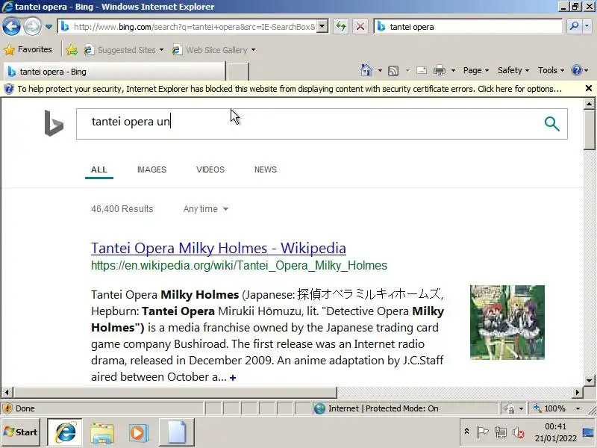Image resolution: width=597 pixels, height=448 pixels.
Task: Click the browser Forward arrow button
Action: pyautogui.click(x=32, y=27)
